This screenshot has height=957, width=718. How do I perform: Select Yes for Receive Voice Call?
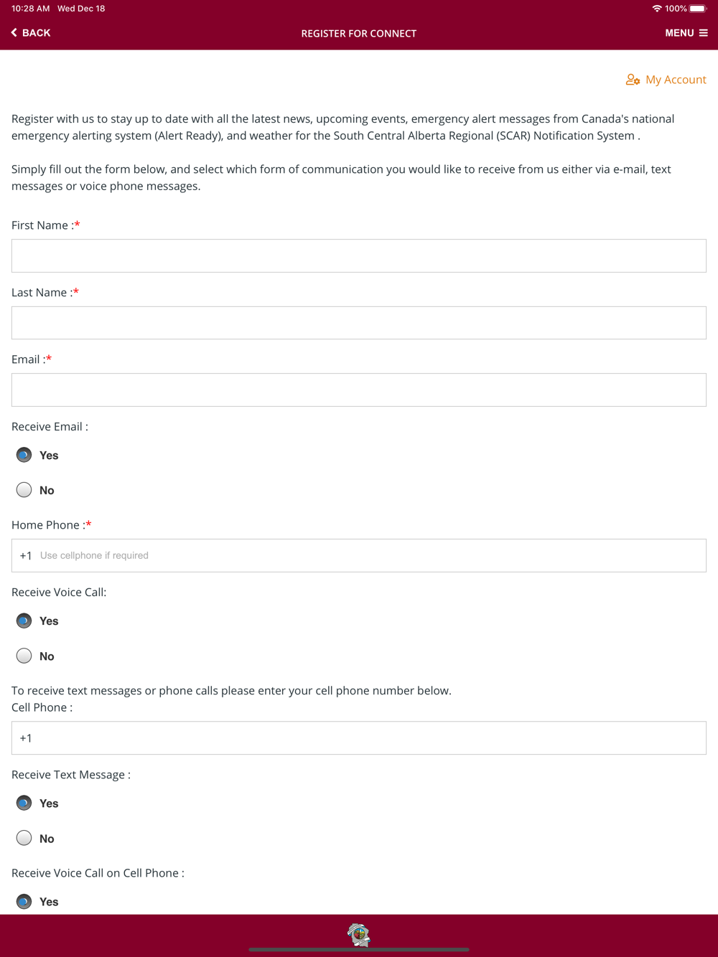[24, 621]
